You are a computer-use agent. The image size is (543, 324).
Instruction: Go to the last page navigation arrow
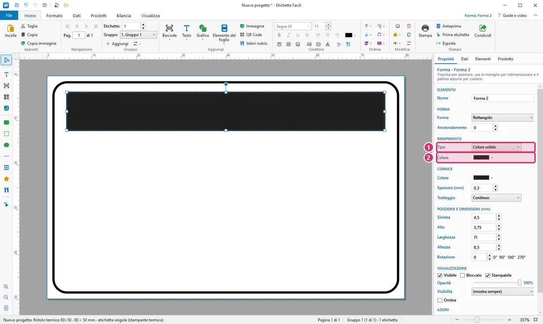(96, 26)
